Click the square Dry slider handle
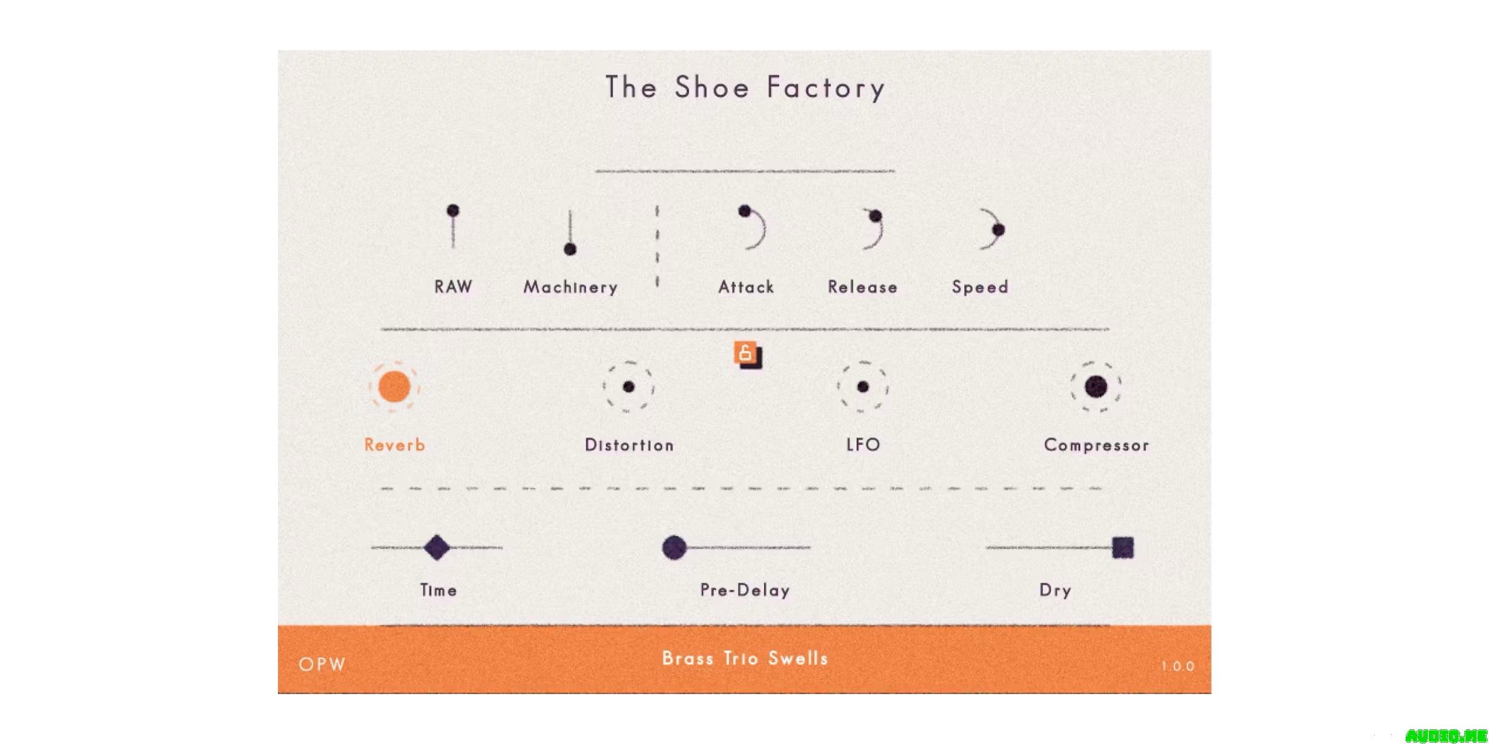 [1123, 547]
